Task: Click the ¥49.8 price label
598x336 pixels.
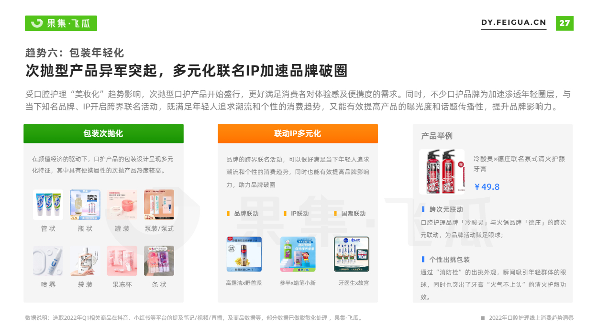Action: pyautogui.click(x=487, y=187)
